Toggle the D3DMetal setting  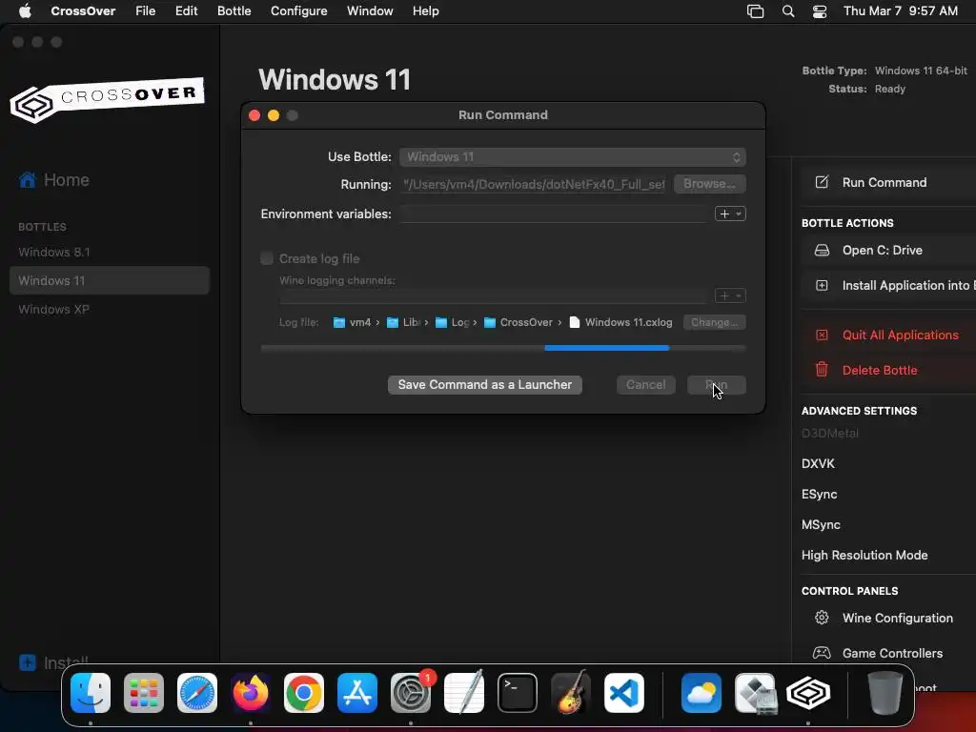tap(830, 434)
